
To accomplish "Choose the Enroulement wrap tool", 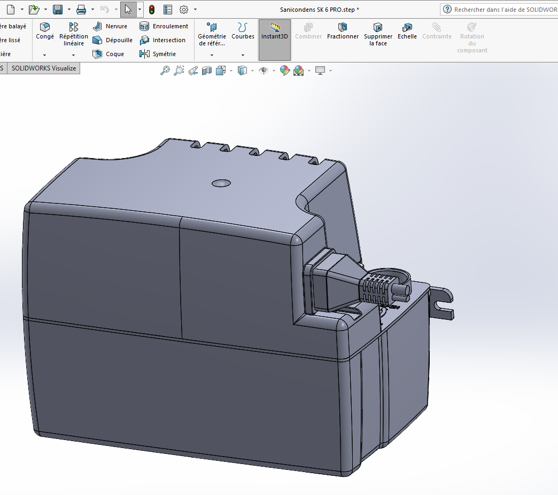I will pyautogui.click(x=164, y=26).
